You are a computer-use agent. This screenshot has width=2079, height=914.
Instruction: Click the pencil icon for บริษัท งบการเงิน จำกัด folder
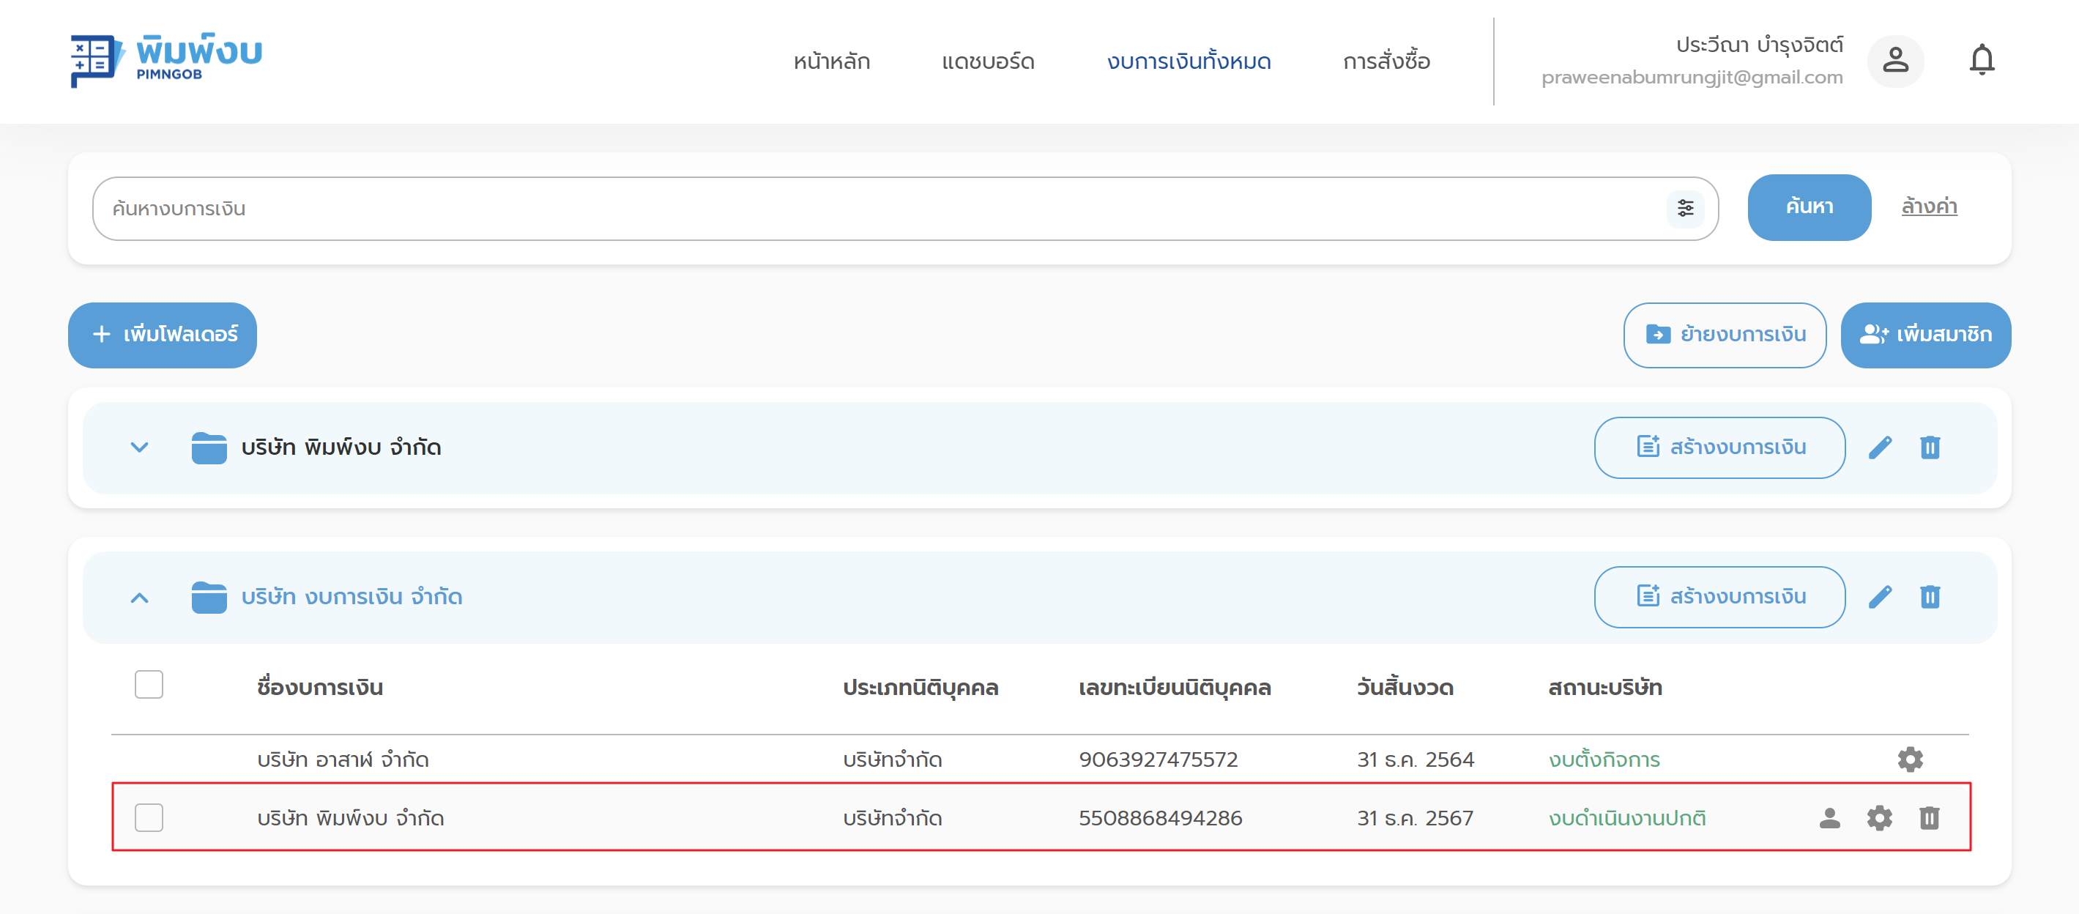[x=1880, y=597]
